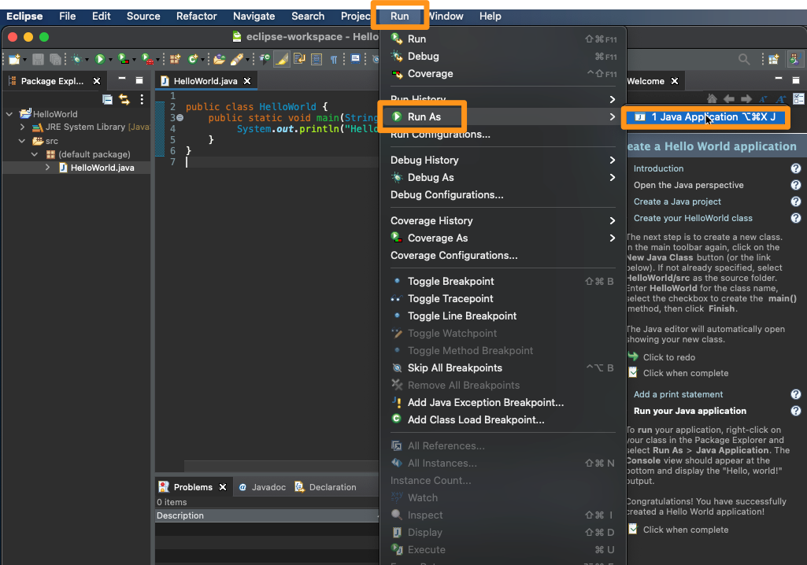Click the Click to redo link
Screen dimensions: 807x565
pos(669,357)
